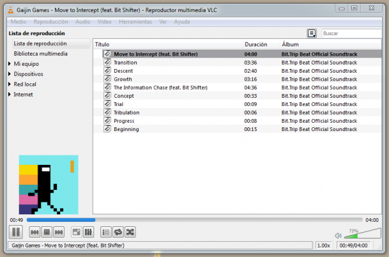Open extended settings equalizer icon
The height and width of the screenshot is (257, 389).
88,232
